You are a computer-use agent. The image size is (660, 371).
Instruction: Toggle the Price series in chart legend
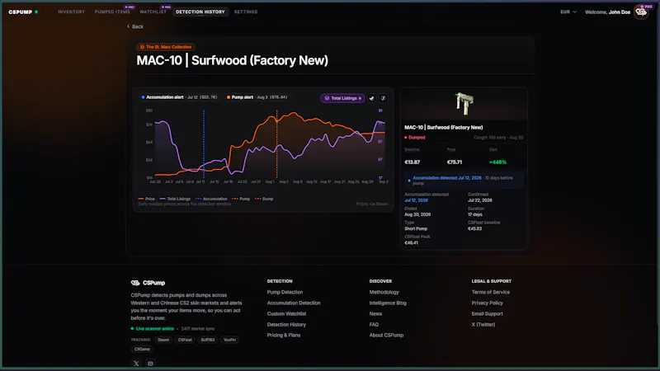[147, 199]
